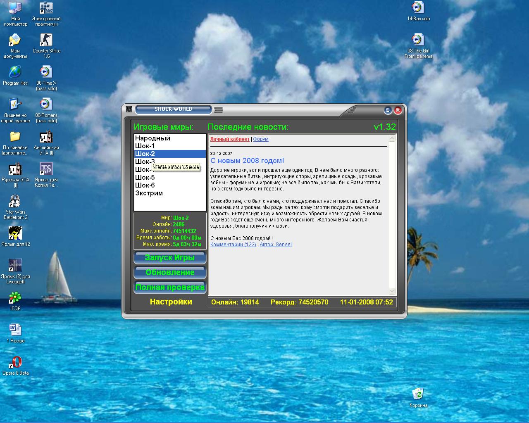Select the ICQ6 desktop icon

(15, 297)
